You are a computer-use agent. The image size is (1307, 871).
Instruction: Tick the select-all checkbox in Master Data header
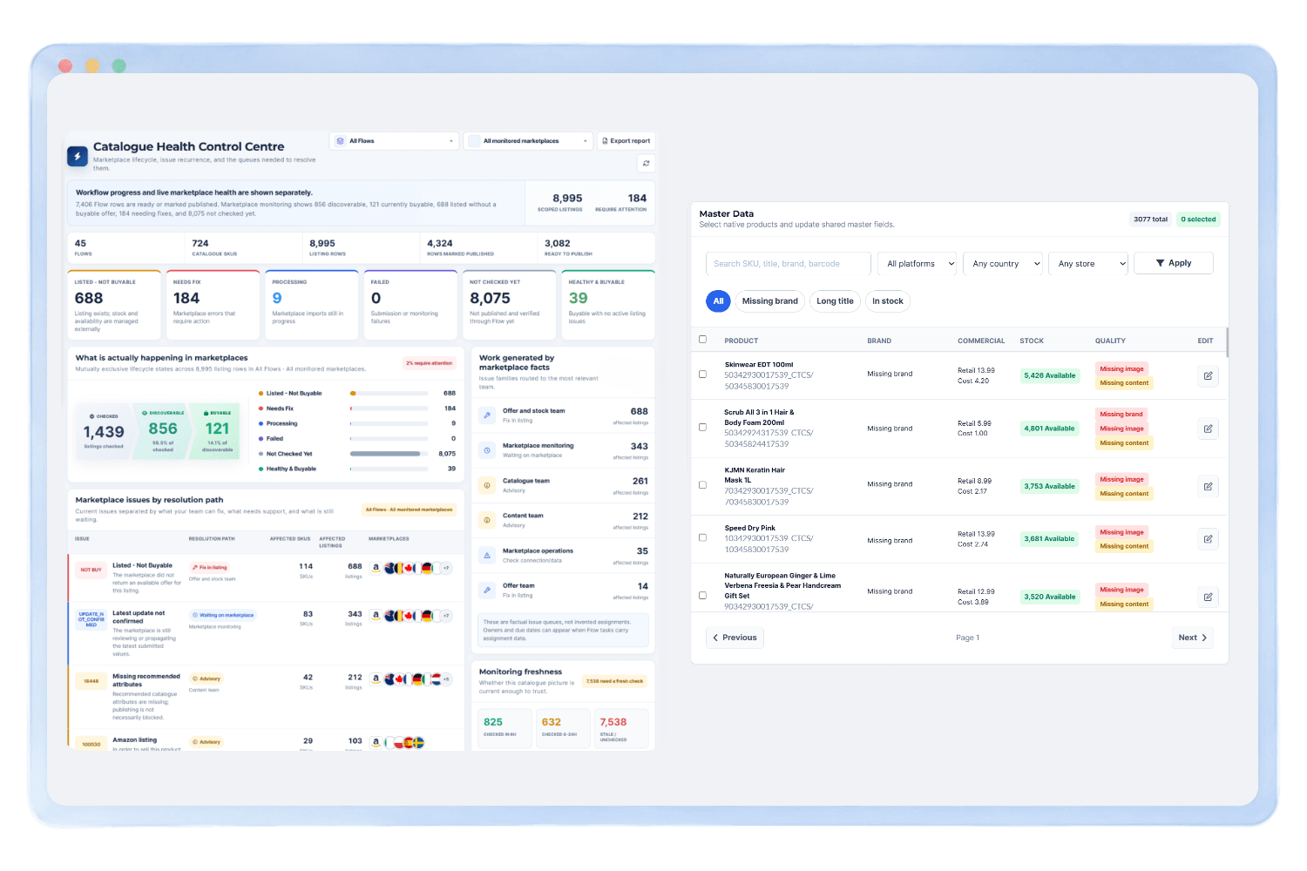tap(702, 340)
